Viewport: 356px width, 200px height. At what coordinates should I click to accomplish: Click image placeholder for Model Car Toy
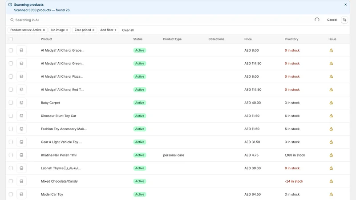coord(21,194)
